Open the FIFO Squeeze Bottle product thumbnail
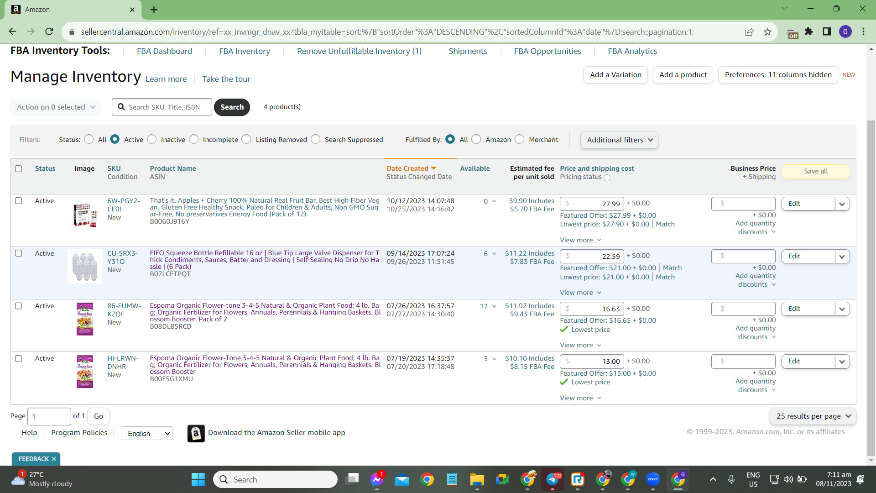This screenshot has height=493, width=876. [84, 266]
